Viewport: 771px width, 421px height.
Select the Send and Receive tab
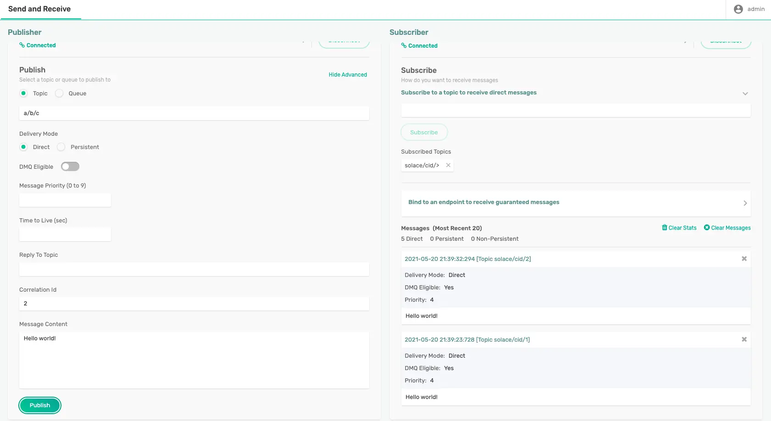(x=40, y=9)
